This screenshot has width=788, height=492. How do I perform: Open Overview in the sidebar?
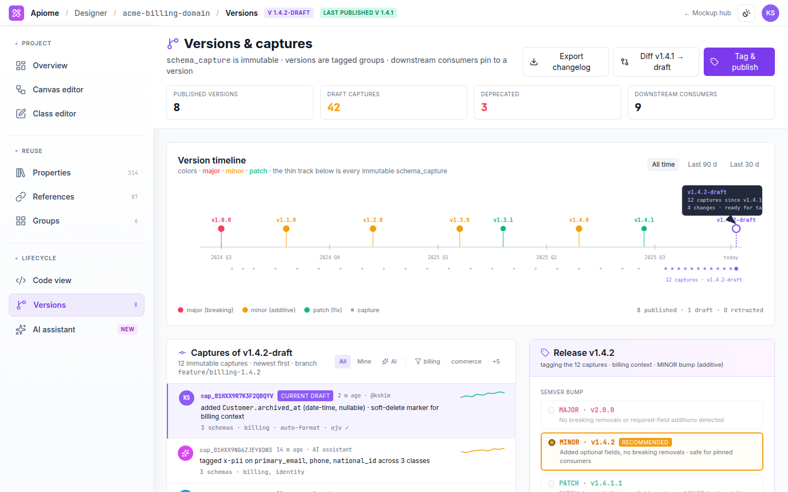pyautogui.click(x=77, y=66)
